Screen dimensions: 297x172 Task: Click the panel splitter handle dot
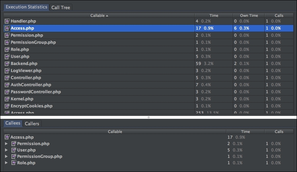(149, 117)
